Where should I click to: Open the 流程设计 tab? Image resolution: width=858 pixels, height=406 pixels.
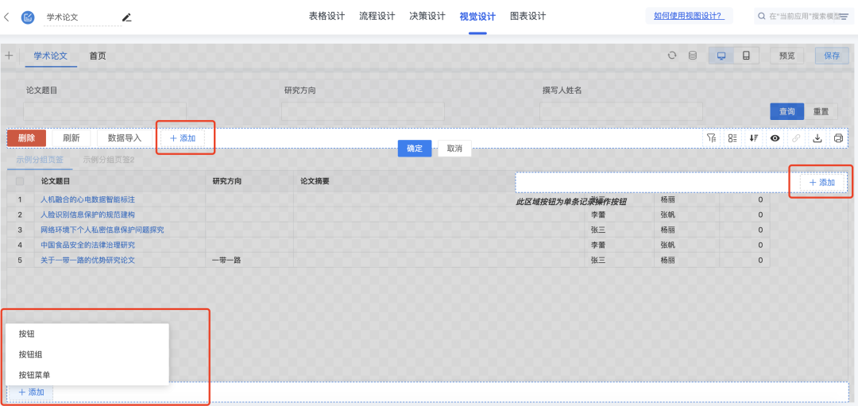click(377, 17)
